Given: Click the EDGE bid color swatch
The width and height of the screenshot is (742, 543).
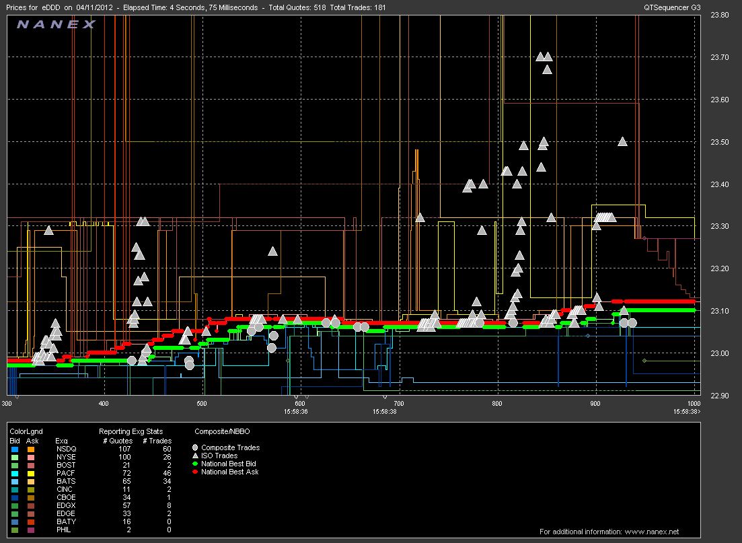Looking at the screenshot, I should (x=15, y=513).
